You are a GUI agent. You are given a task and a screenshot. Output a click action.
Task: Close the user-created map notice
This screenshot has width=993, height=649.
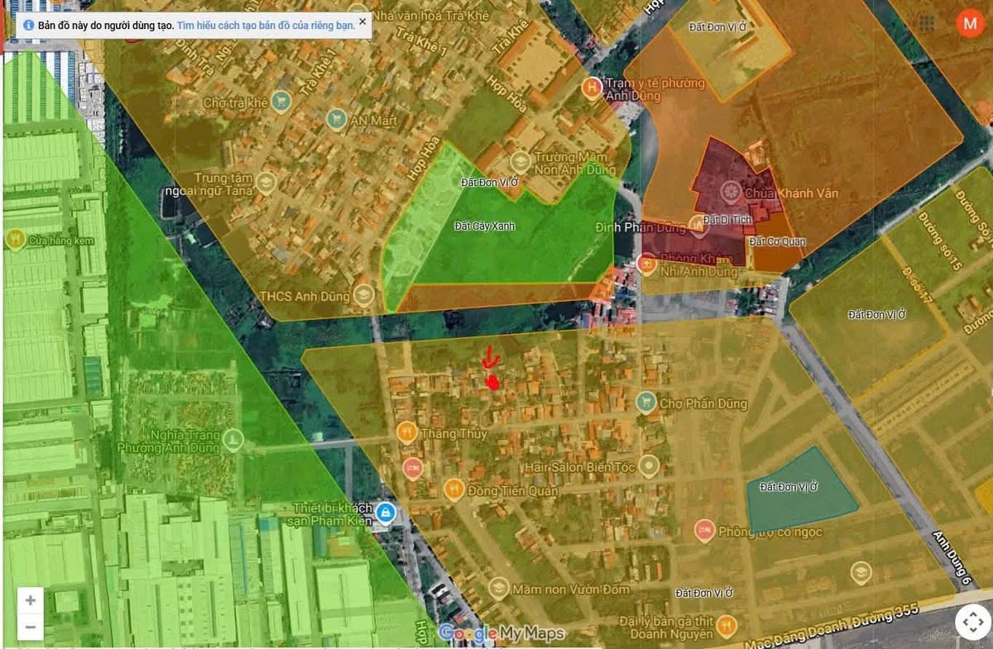coord(362,21)
